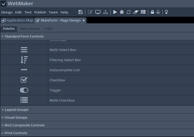Open the Edit menu
Image resolution: width=194 pixels, height=137 pixels.
(18, 12)
